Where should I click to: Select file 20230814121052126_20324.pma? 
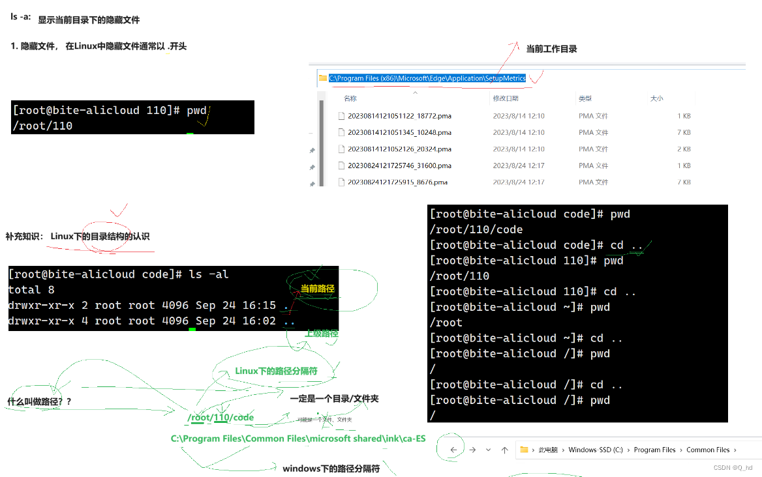pyautogui.click(x=399, y=149)
